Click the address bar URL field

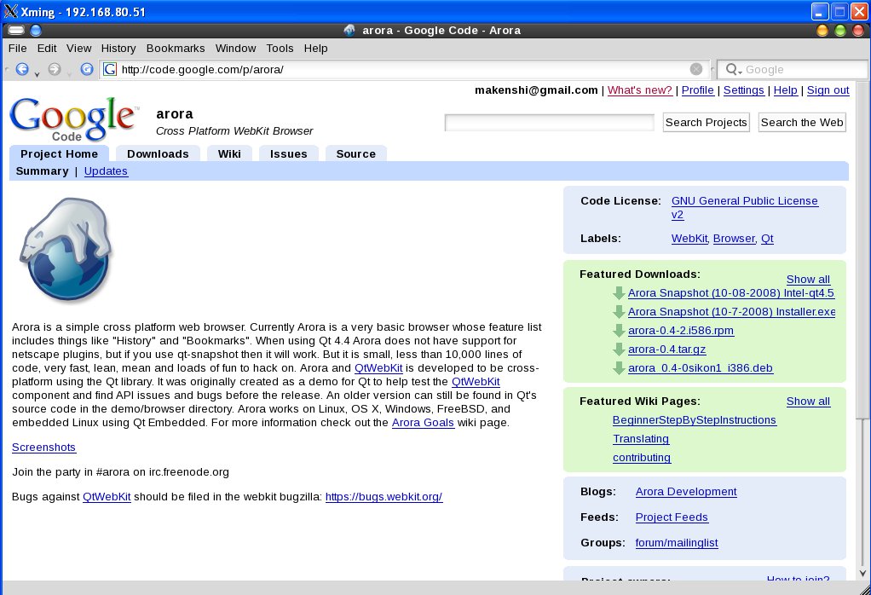(x=403, y=69)
